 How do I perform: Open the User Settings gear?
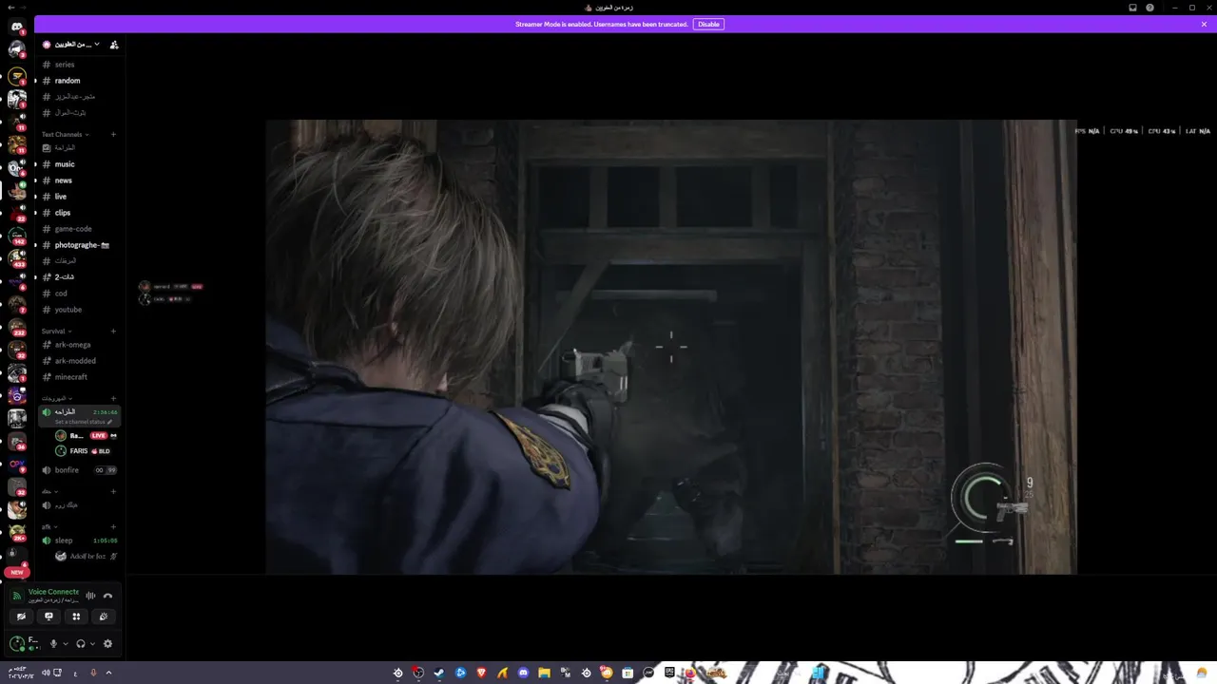pos(107,643)
